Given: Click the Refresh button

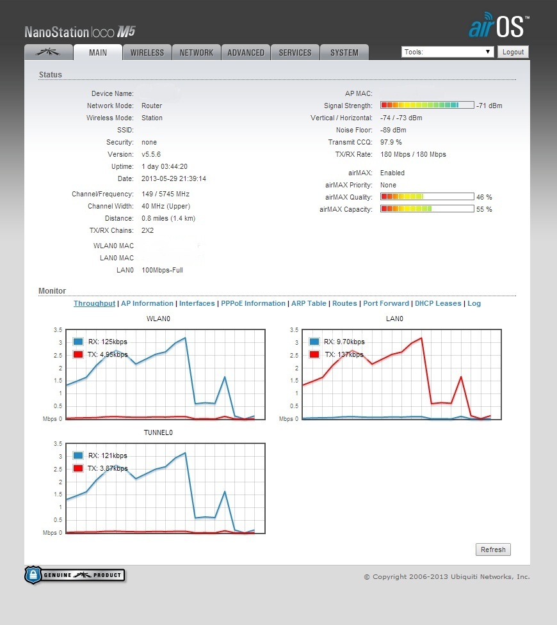Looking at the screenshot, I should pyautogui.click(x=493, y=550).
